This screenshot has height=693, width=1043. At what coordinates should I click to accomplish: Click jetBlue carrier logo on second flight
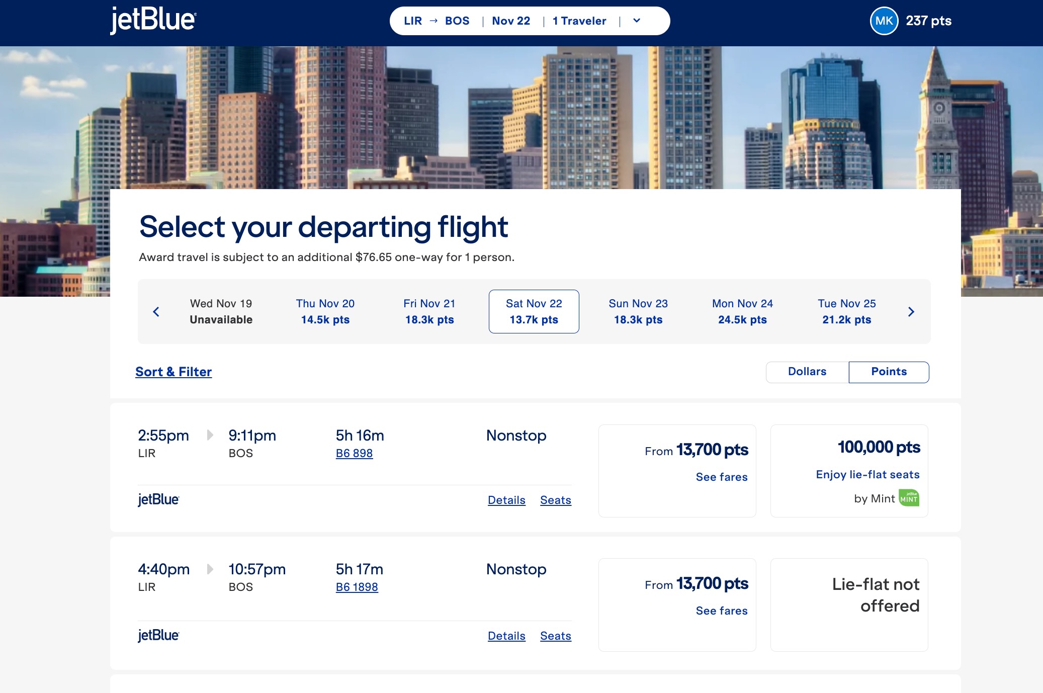[158, 635]
